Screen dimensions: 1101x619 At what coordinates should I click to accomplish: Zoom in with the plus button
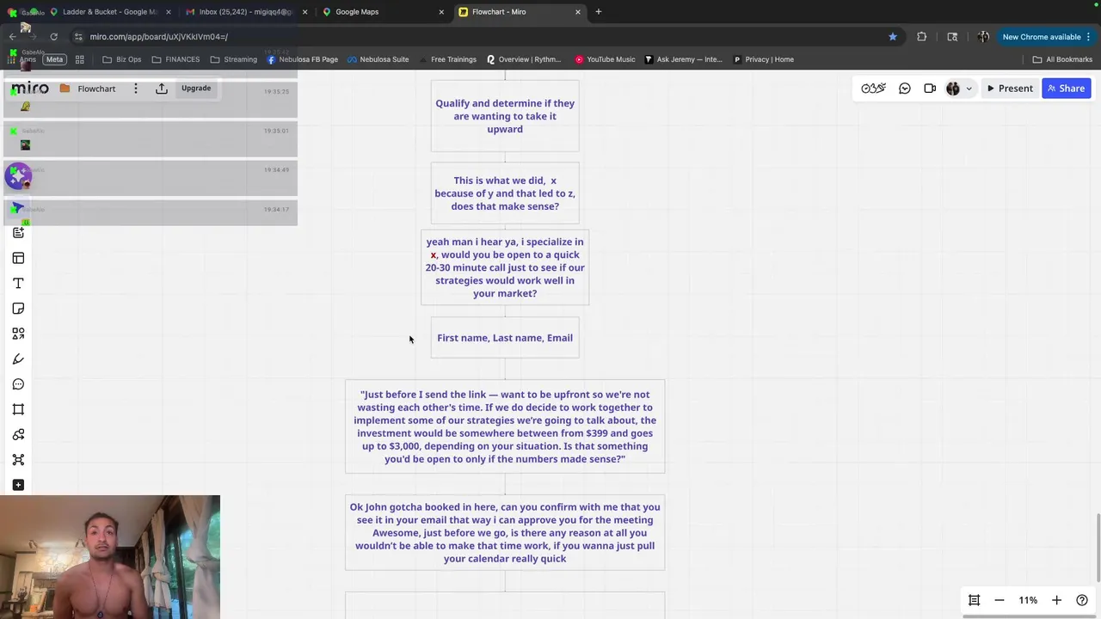click(x=1056, y=600)
